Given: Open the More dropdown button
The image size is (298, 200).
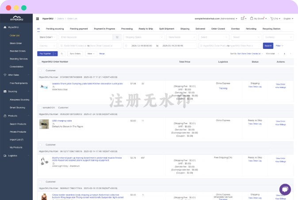Looking at the screenshot, I should (91, 54).
